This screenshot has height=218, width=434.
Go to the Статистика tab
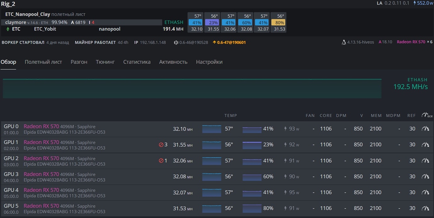(x=137, y=62)
